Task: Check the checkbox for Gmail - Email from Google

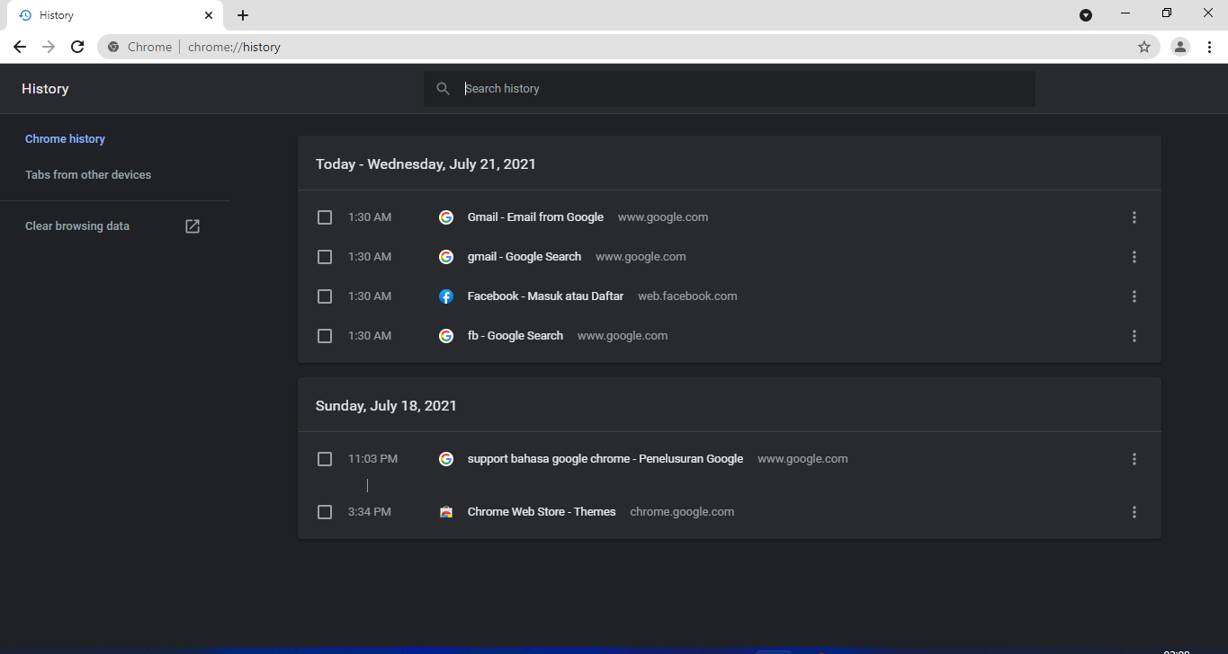Action: tap(325, 217)
